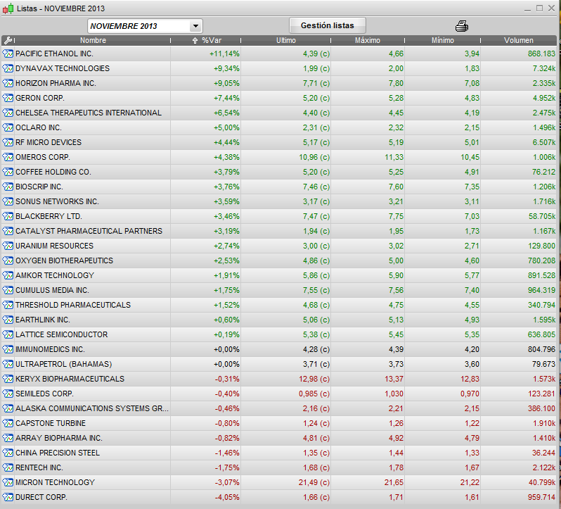Sort by the Nombre column header
Image resolution: width=561 pixels, height=509 pixels.
93,40
